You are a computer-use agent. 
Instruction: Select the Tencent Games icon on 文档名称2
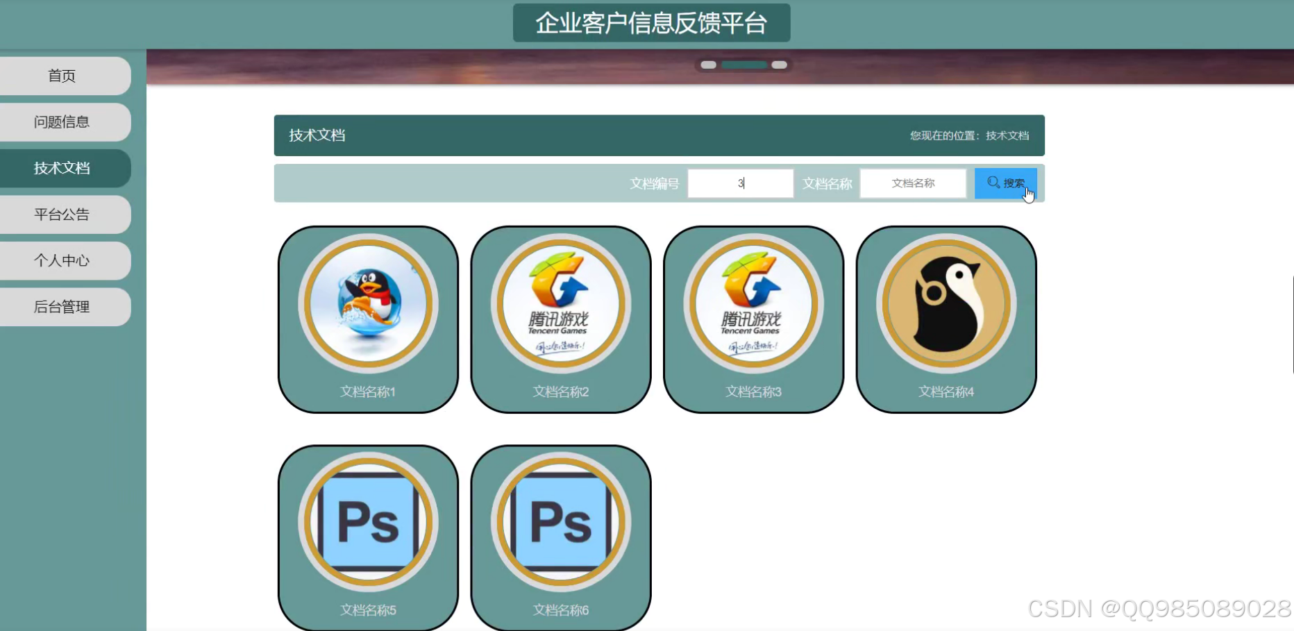(x=560, y=303)
